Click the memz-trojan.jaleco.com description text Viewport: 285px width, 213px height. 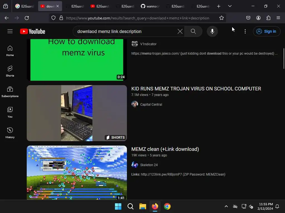click(205, 54)
